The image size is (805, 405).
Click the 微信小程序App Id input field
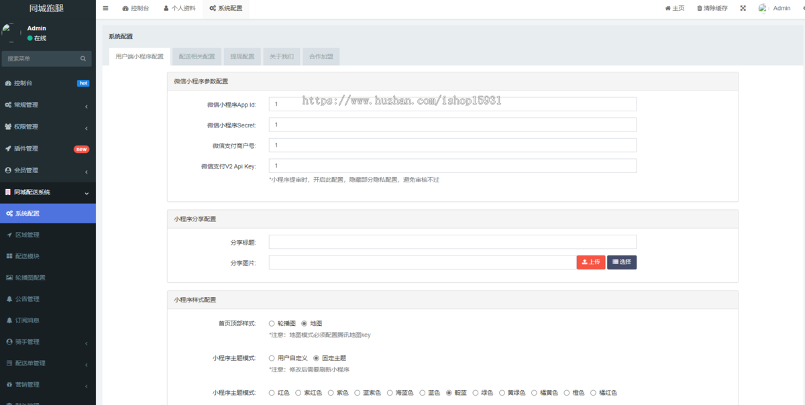[453, 105]
